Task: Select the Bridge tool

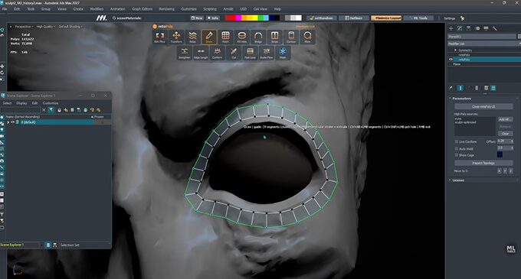Action: pos(258,37)
